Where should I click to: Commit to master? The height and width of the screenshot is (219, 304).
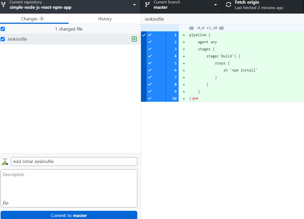[69, 215]
